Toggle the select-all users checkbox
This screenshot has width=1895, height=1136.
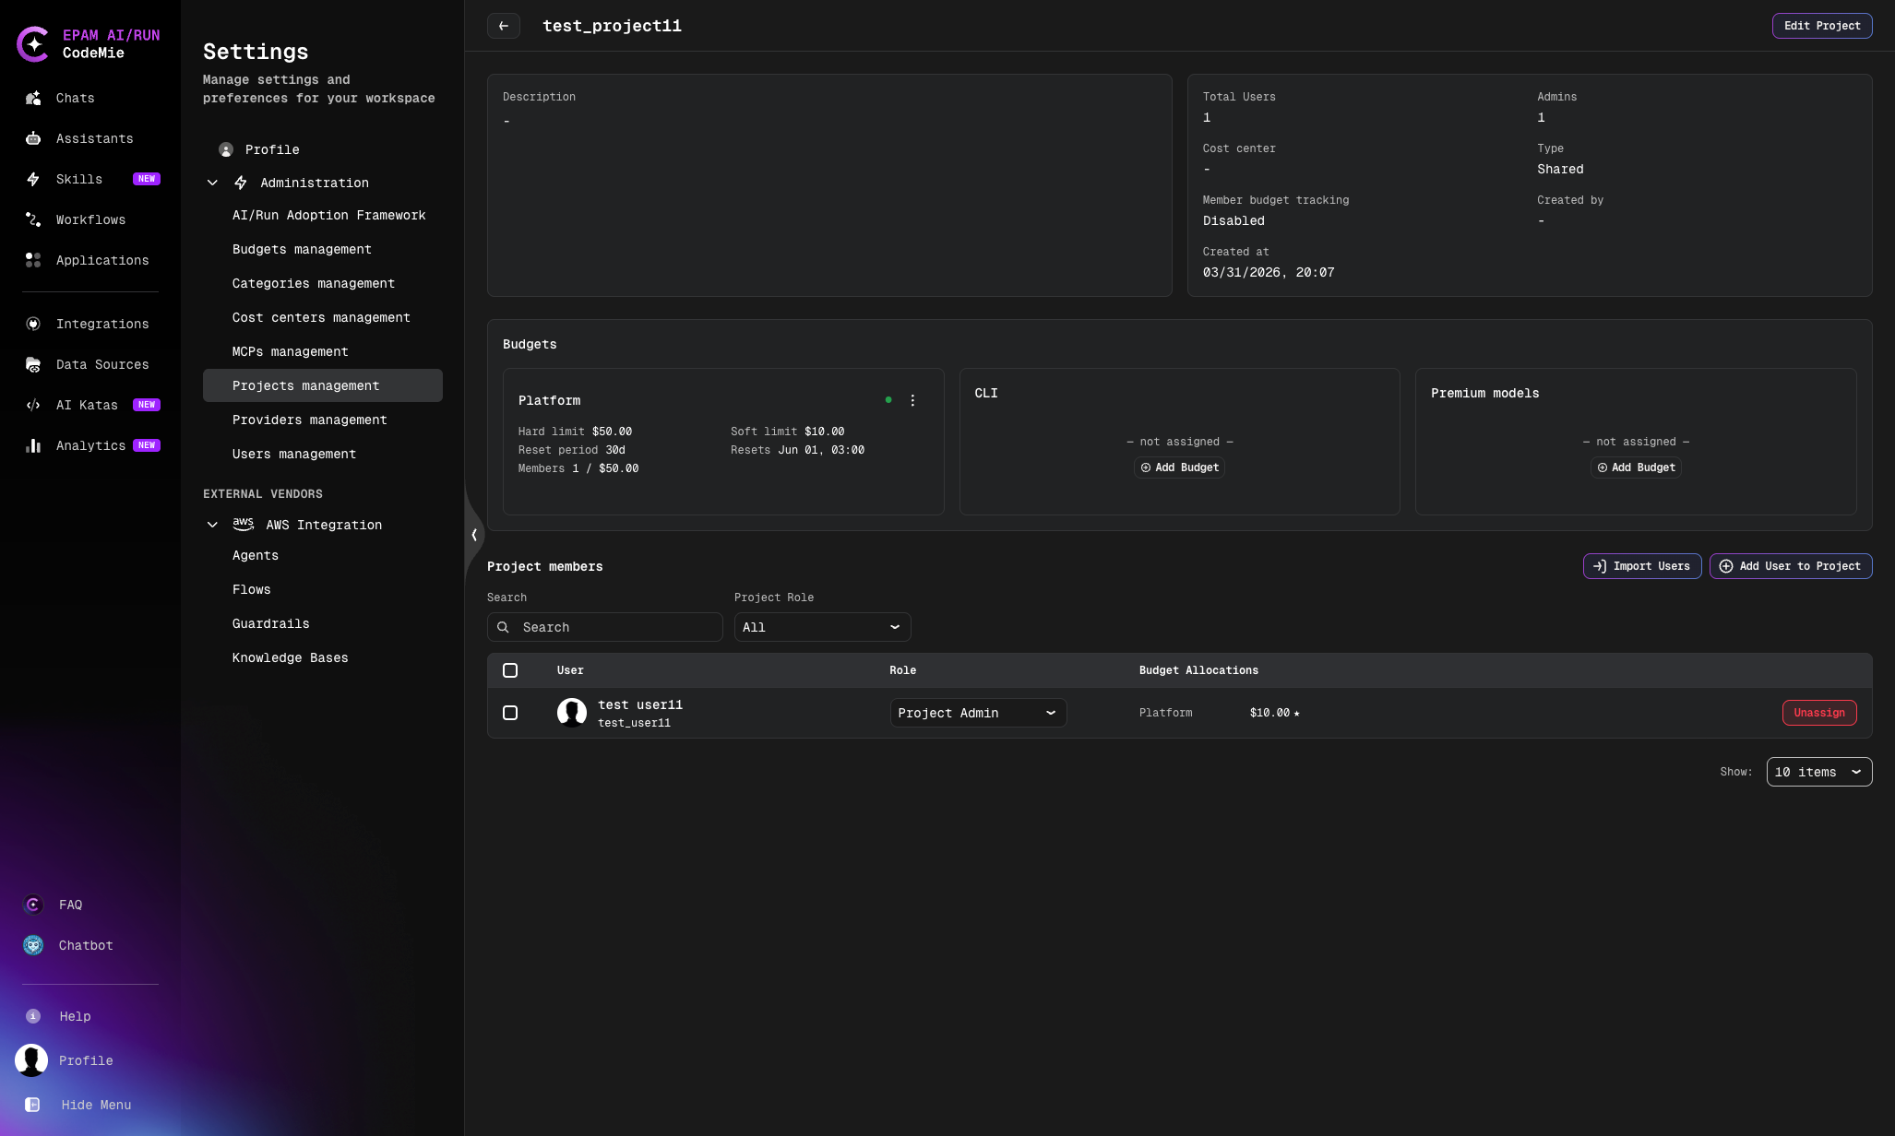[x=510, y=670]
